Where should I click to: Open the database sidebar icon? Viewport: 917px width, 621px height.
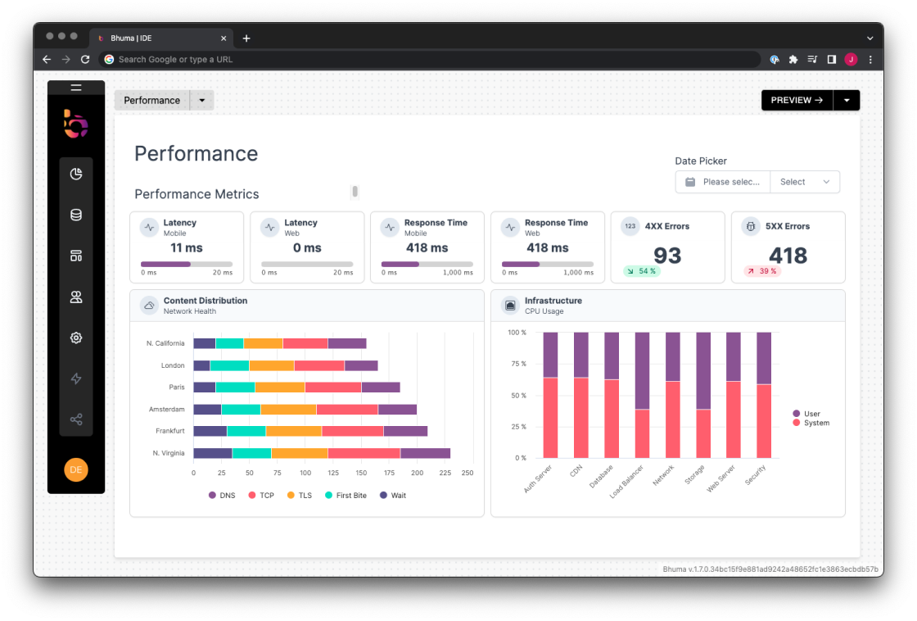pos(76,215)
